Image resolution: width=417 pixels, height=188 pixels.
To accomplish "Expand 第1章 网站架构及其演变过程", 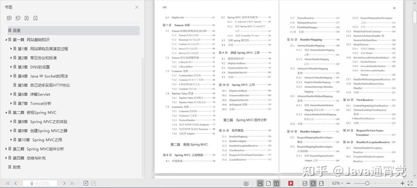I will pos(11,49).
